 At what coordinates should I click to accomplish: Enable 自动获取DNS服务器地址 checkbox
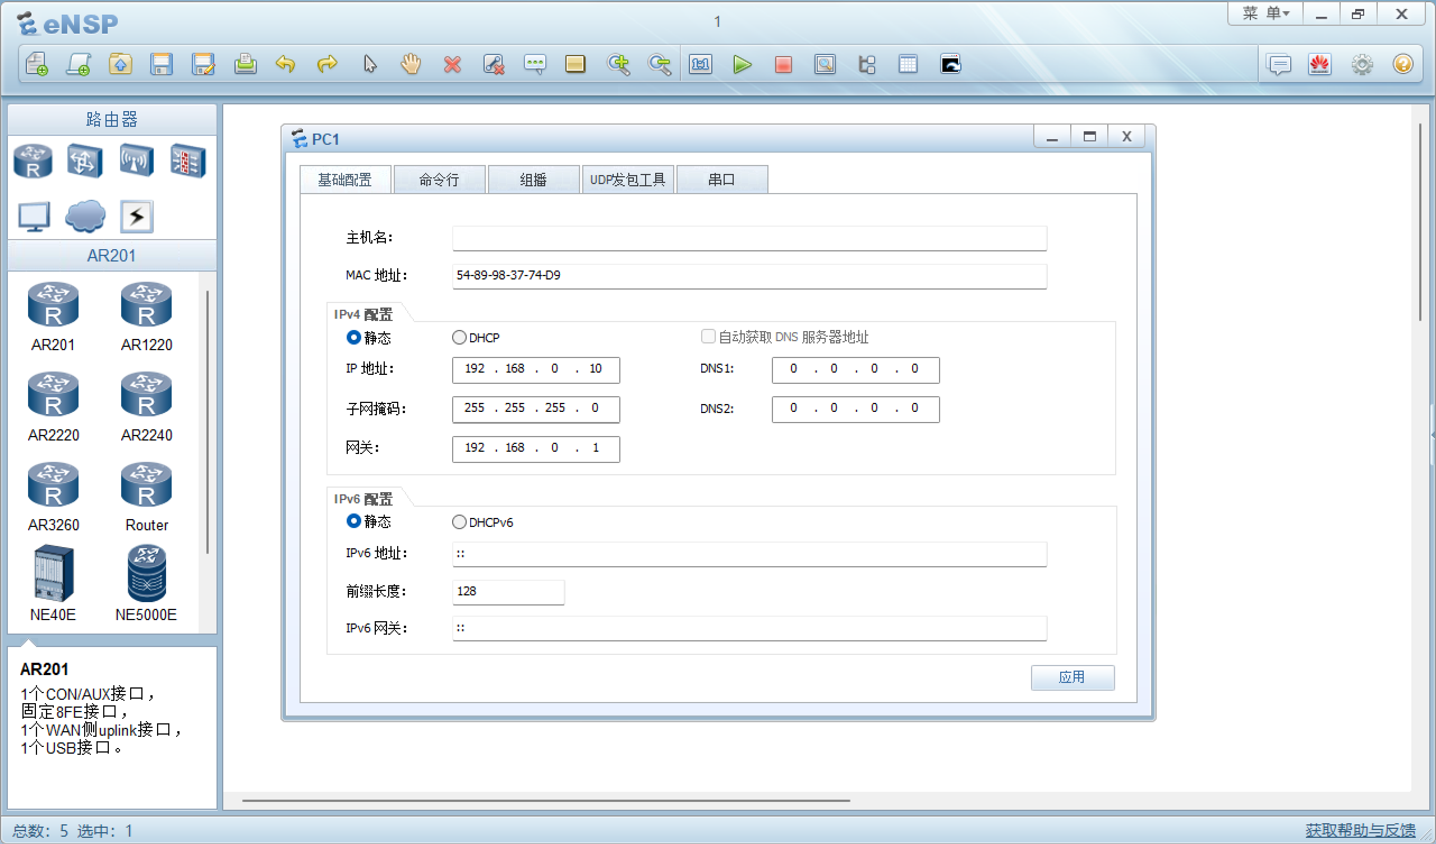point(703,337)
